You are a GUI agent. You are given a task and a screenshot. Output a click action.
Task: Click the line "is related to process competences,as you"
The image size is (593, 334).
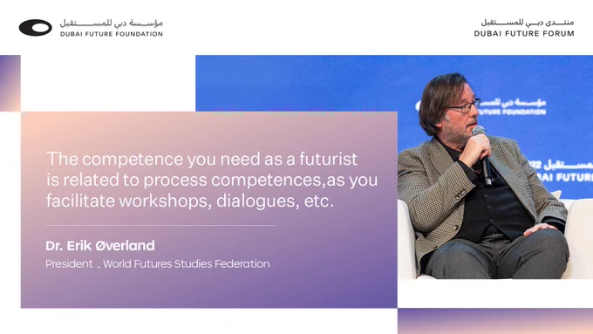coord(212,180)
